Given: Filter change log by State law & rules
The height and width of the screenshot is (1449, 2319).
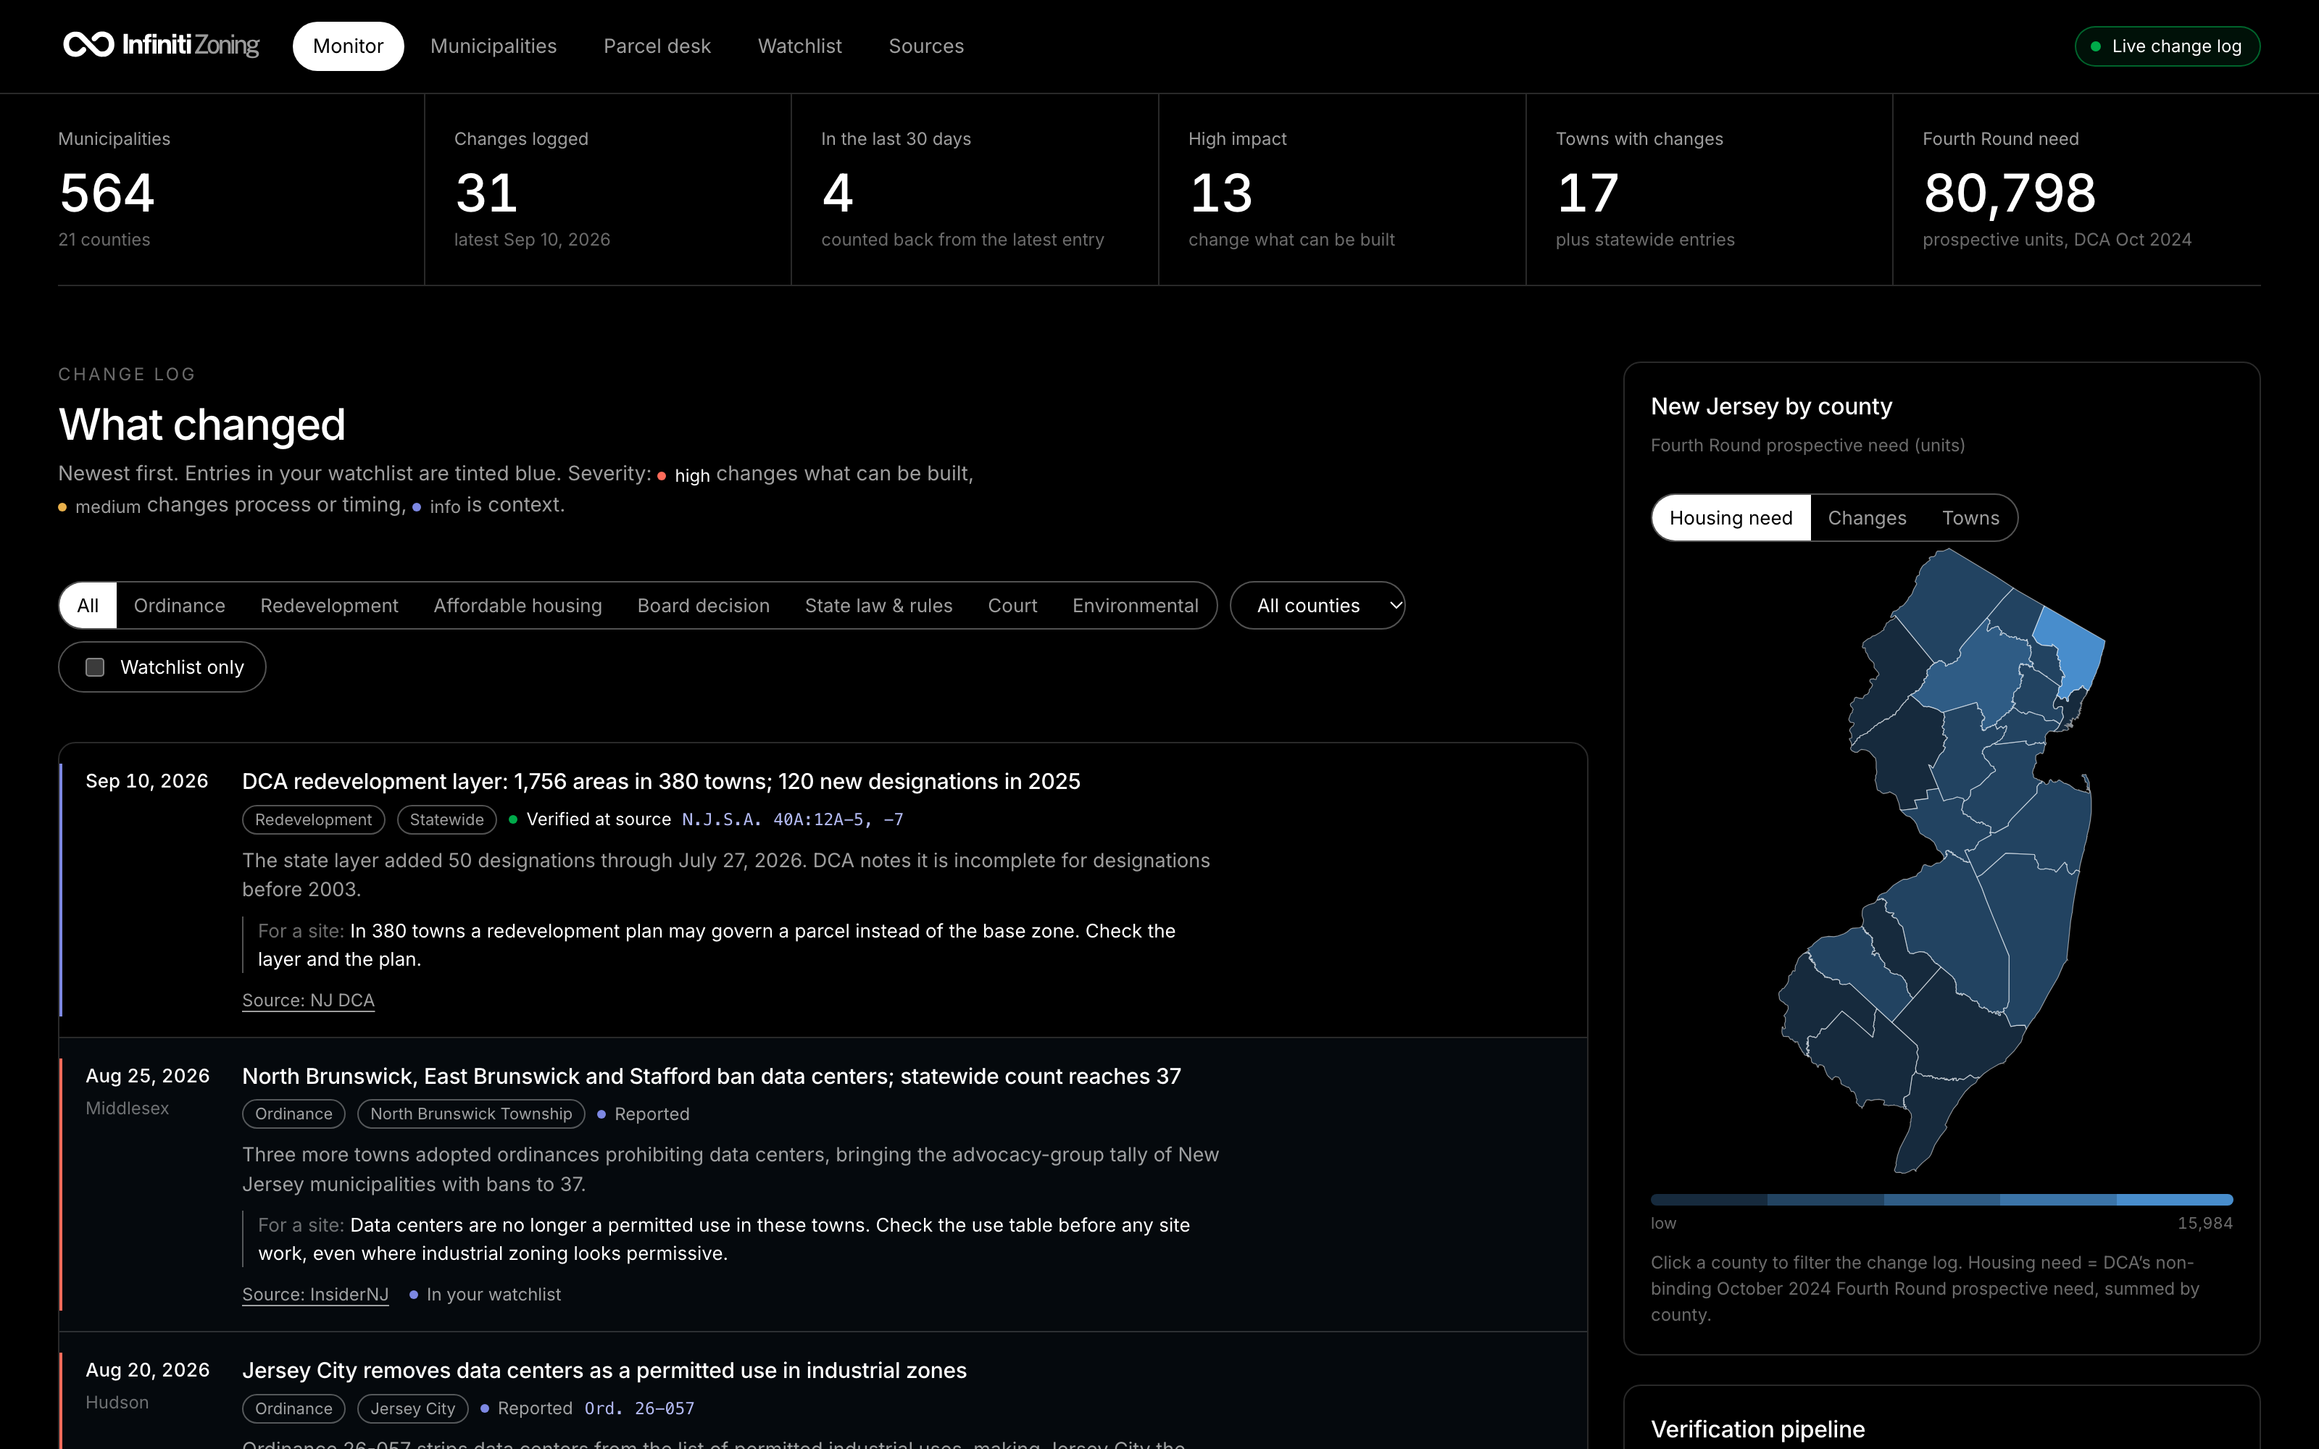Looking at the screenshot, I should coord(879,606).
